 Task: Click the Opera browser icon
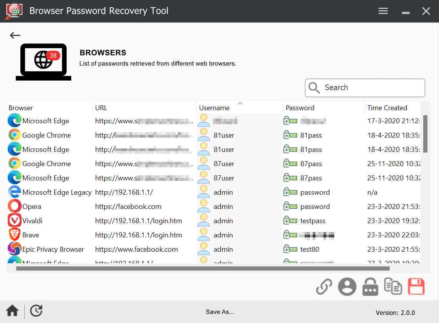15,206
